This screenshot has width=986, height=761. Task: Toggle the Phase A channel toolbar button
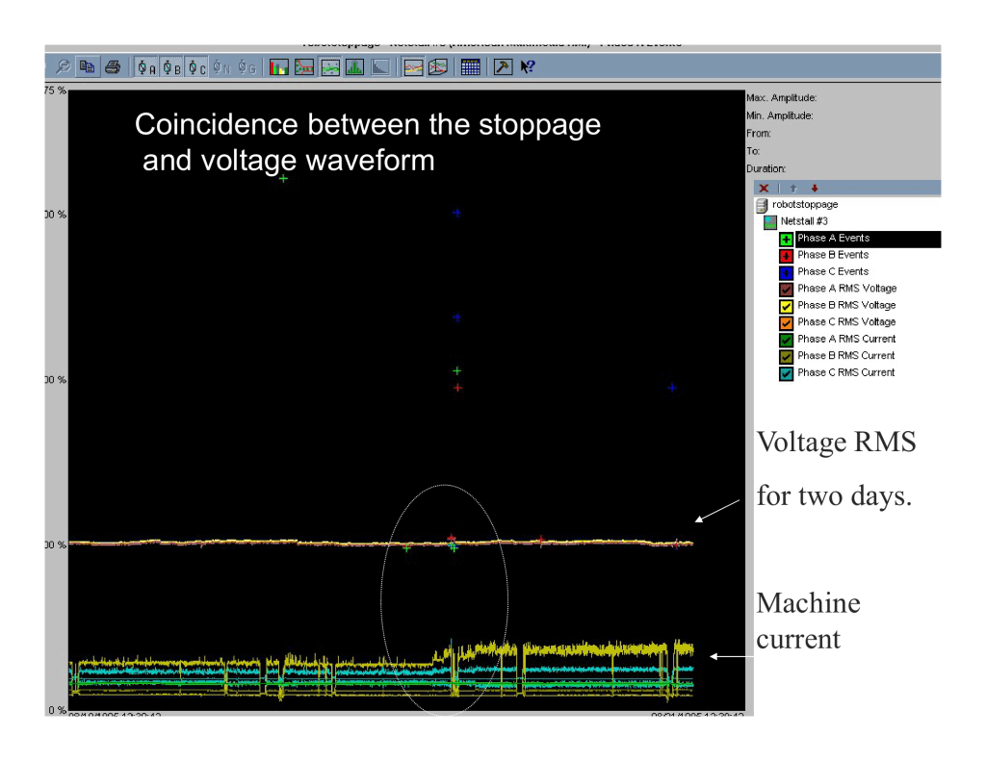click(146, 67)
